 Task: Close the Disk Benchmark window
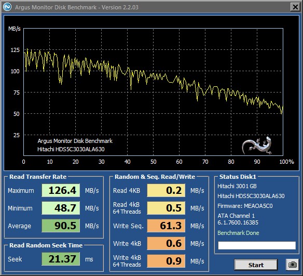coord(295,7)
